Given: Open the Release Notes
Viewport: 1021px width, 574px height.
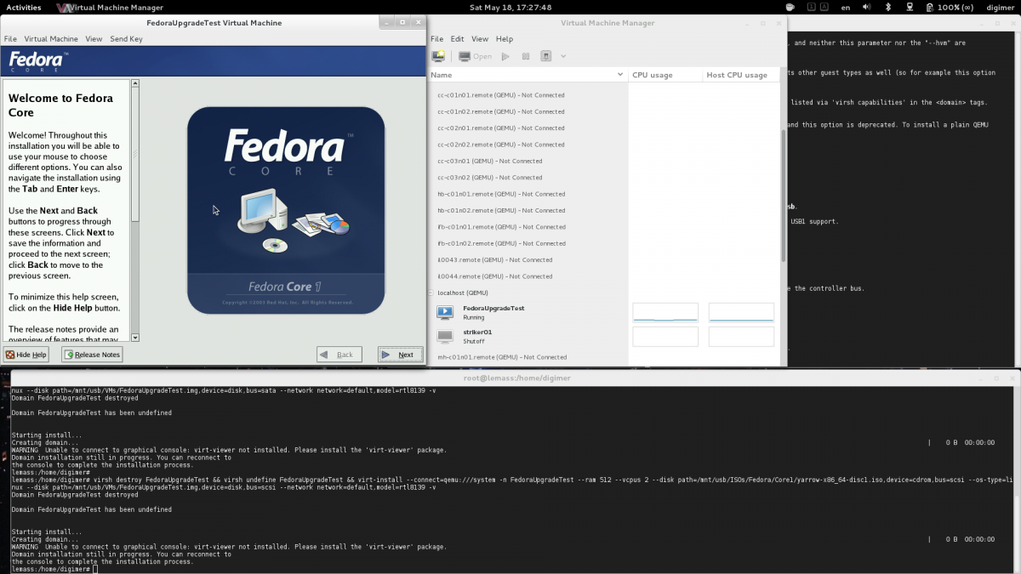Looking at the screenshot, I should (x=92, y=355).
